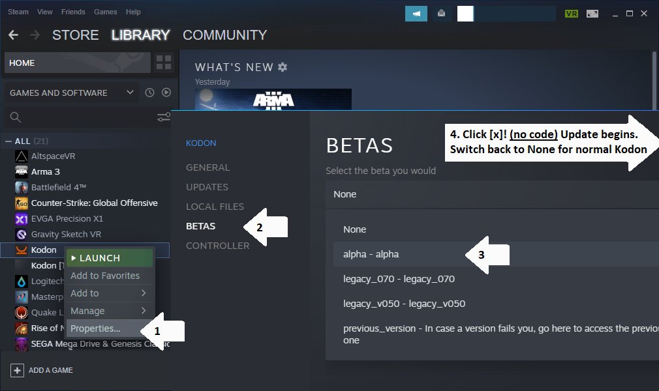This screenshot has height=391, width=659.
Task: Select the previous_version beta branch
Action: click(x=496, y=334)
